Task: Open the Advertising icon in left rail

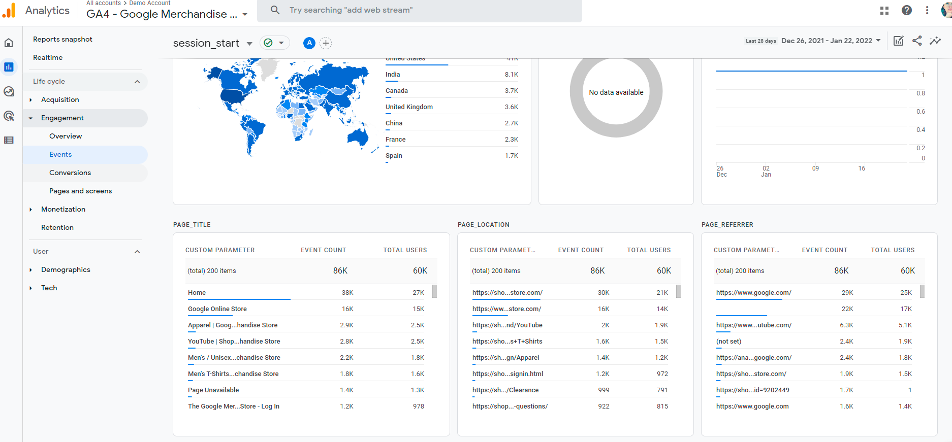Action: click(9, 116)
